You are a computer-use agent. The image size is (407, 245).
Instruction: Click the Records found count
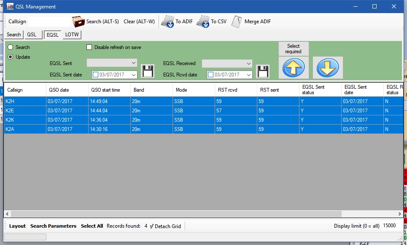[x=146, y=226]
